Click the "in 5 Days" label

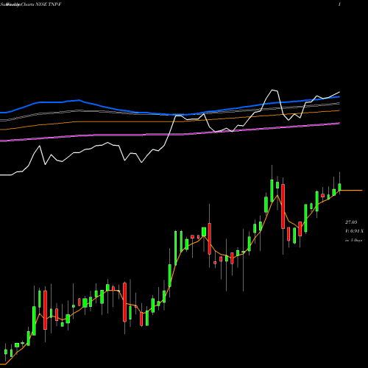353,241
